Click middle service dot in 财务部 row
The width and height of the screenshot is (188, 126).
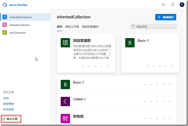(x=157, y=119)
